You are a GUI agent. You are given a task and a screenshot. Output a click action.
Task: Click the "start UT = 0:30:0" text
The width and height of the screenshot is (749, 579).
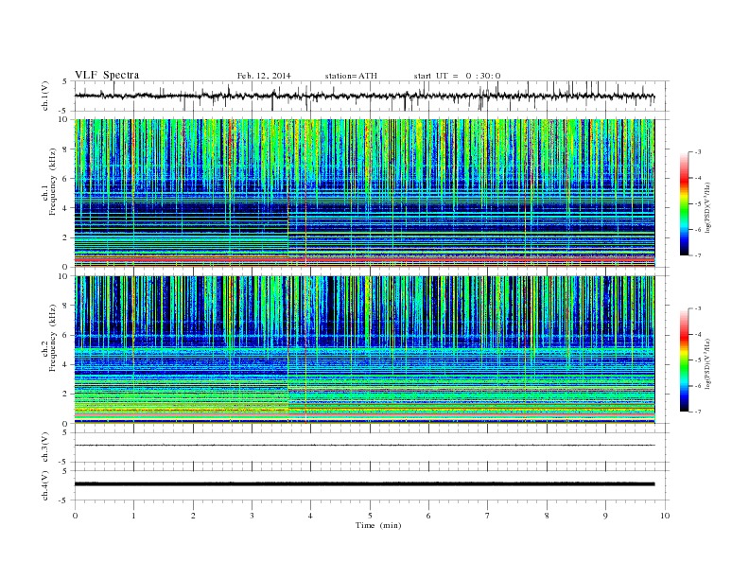pos(457,76)
